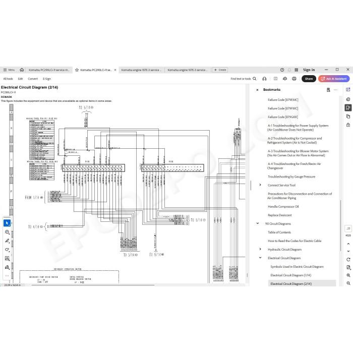Switch to second Komatsu engine 107E-3 tab
This screenshot has height=353, width=353.
coord(187,70)
